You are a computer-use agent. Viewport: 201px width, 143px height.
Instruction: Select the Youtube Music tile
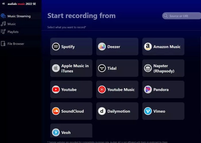[x=117, y=89]
